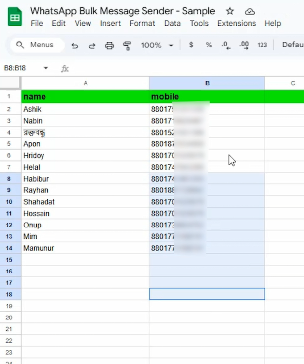Viewport: 304px width, 364px height.
Task: Search the Menus box
Action: tap(37, 45)
